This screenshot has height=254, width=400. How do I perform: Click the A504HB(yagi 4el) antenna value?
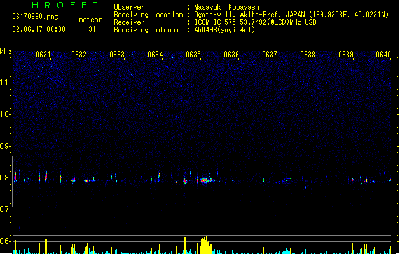tap(224, 30)
